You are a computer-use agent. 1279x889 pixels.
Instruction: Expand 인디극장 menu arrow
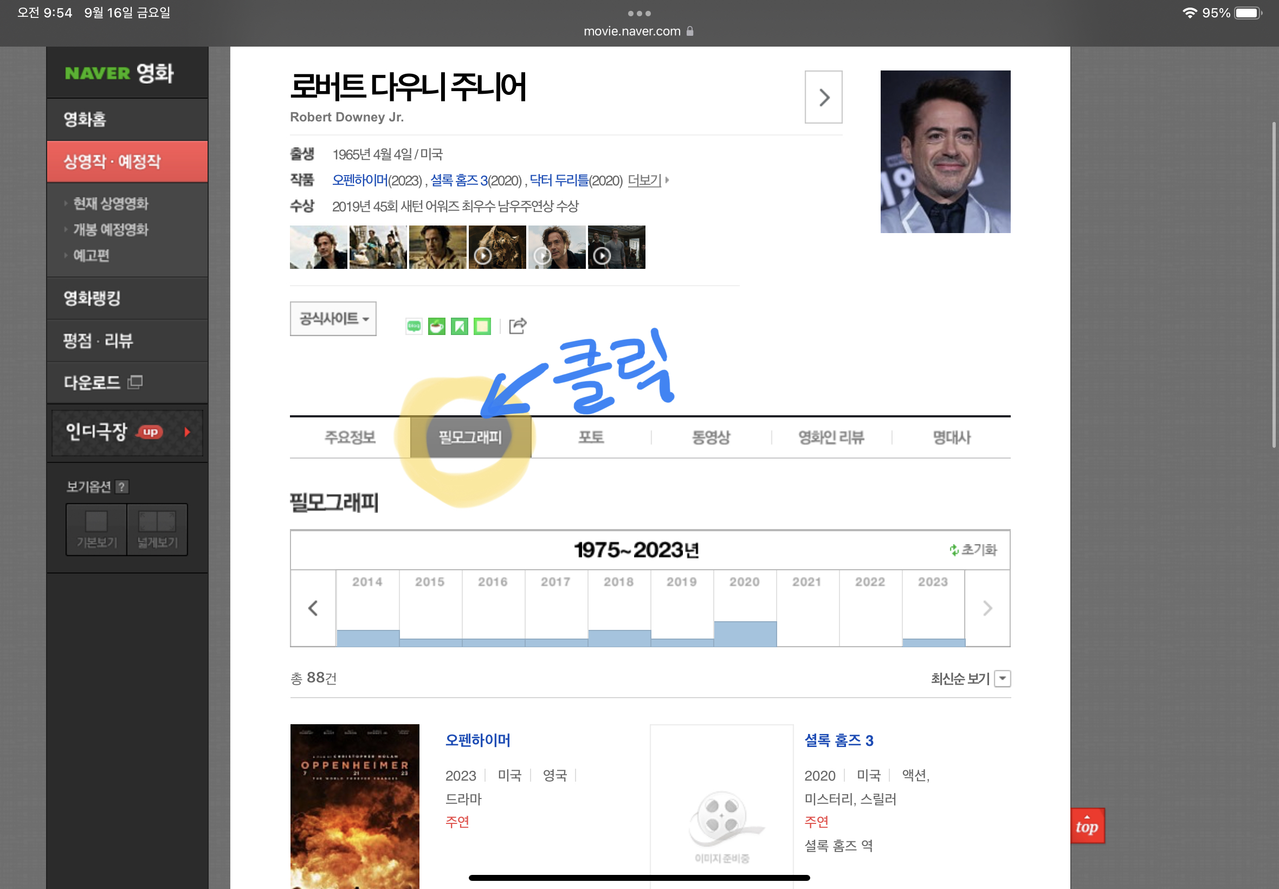(188, 431)
